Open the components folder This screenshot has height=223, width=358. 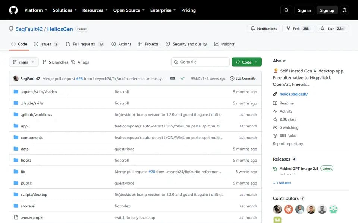click(32, 138)
